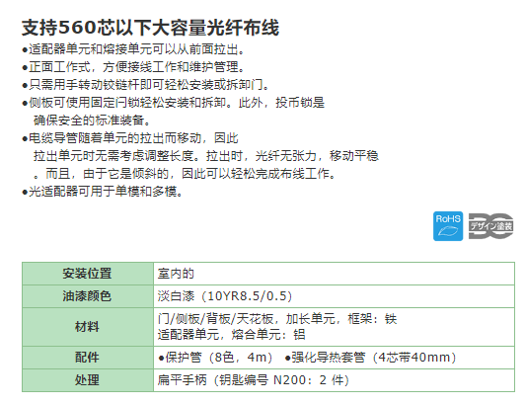526x405 pixels.
Task: Select the 油漆颜色 table header cell
Action: [88, 296]
